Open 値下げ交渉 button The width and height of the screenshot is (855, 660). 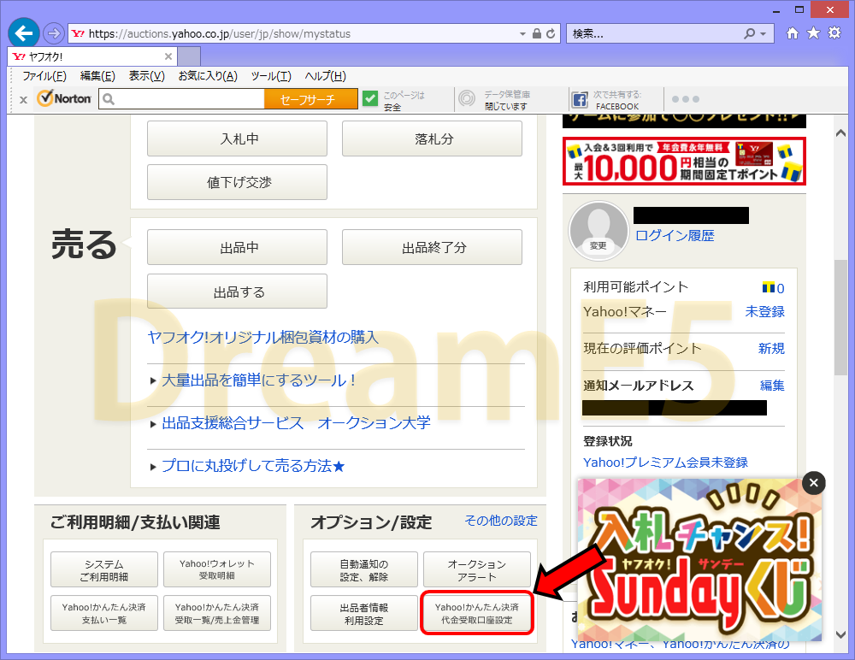(237, 182)
